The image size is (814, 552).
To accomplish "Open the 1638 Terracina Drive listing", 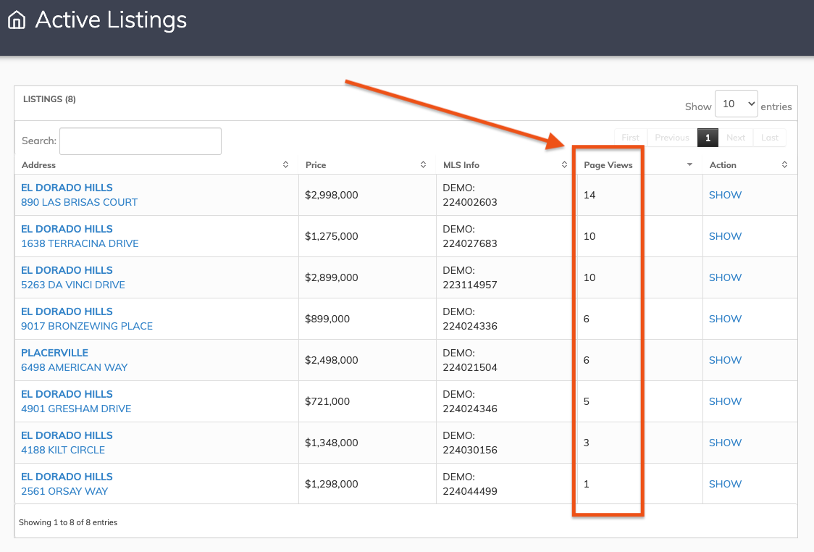I will coord(80,243).
